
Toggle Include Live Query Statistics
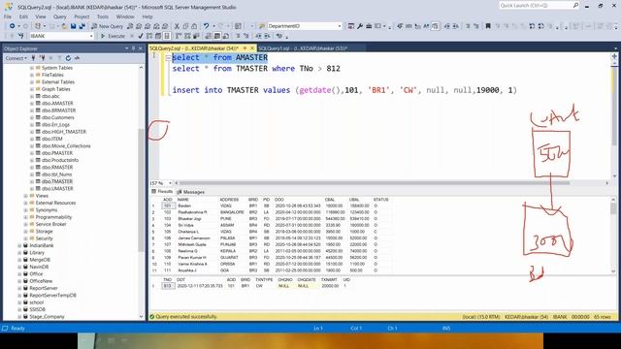tap(187, 36)
